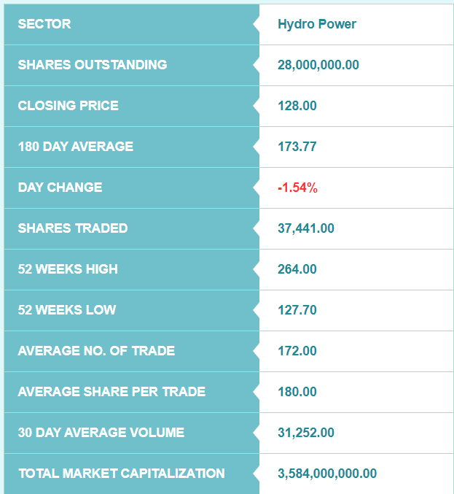Select the 28,000,000.00 shares outstanding value

point(318,65)
